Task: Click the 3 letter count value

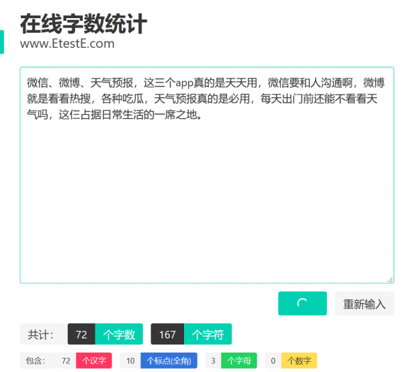Action: [x=213, y=361]
